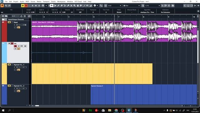
Task: Expand the automation mode dropdown arrow
Action: [46, 6]
